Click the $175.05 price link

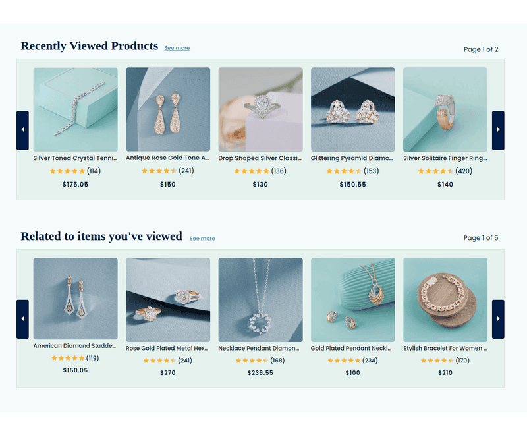75,185
